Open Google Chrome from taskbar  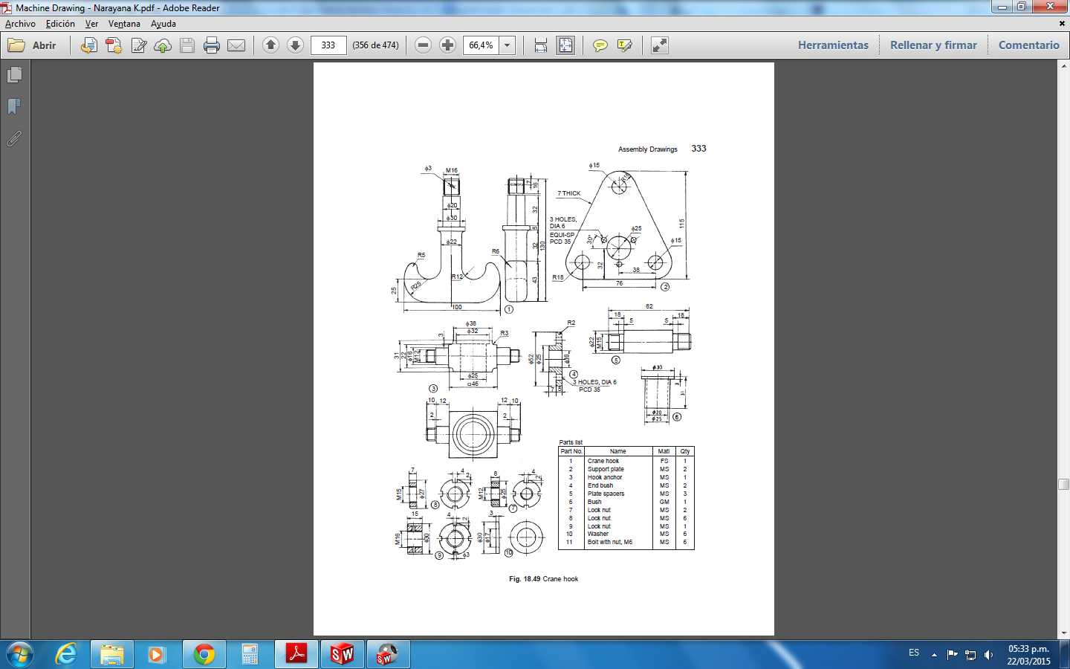point(204,655)
